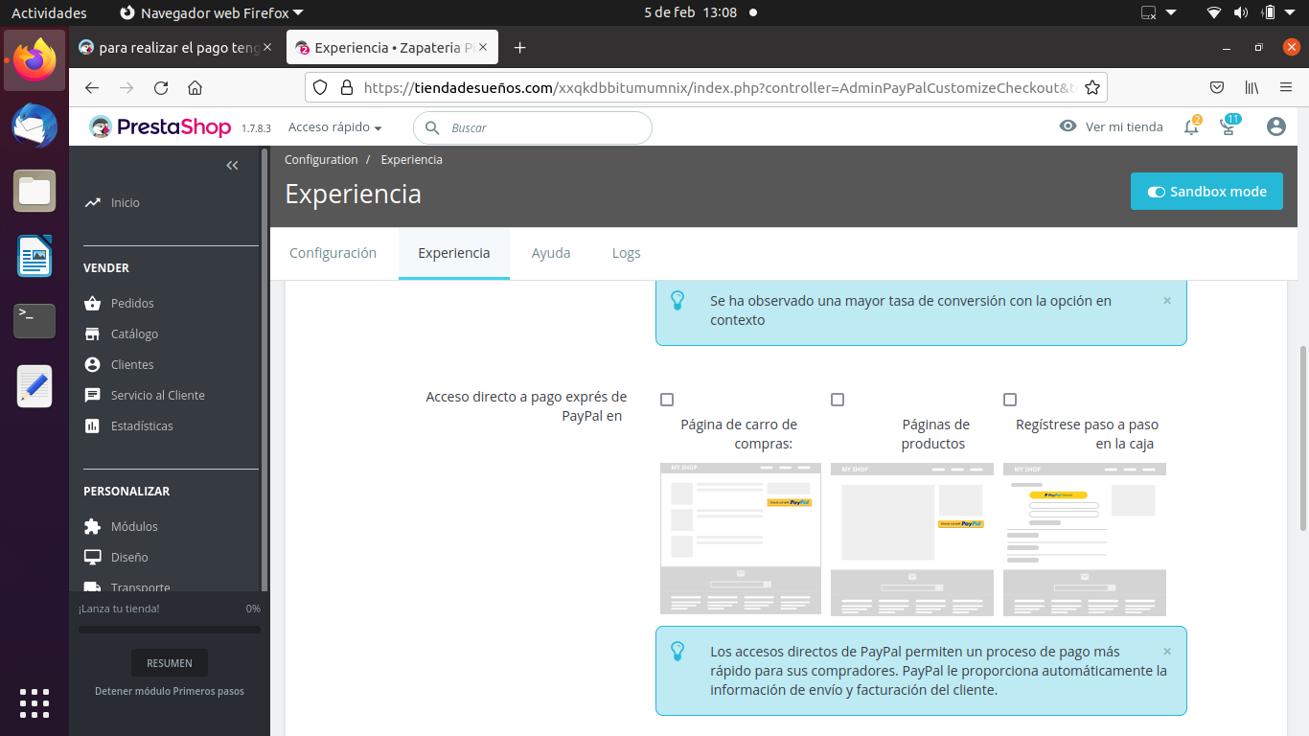The width and height of the screenshot is (1309, 736).
Task: View the site security padlock info
Action: pos(347,87)
